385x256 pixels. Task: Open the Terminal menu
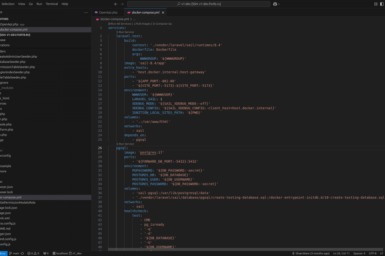click(x=52, y=4)
